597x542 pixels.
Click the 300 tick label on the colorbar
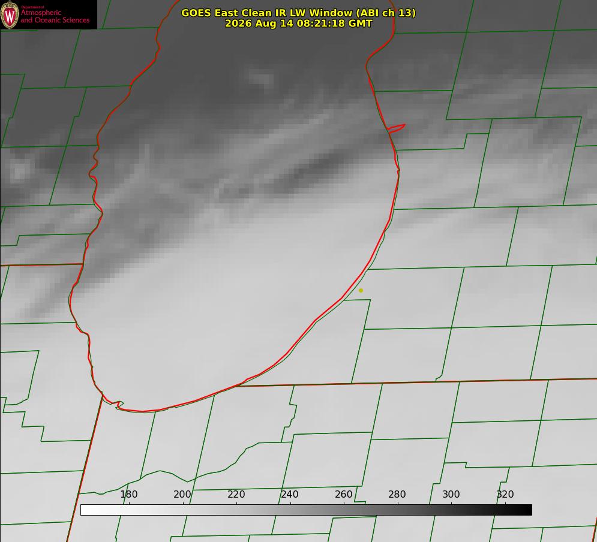point(451,494)
